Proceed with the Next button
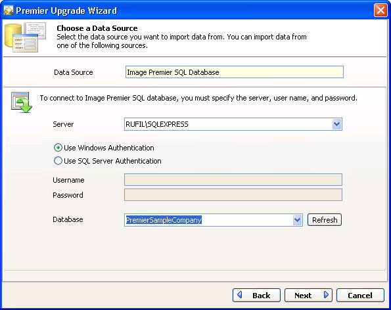391x310 pixels. click(x=308, y=296)
